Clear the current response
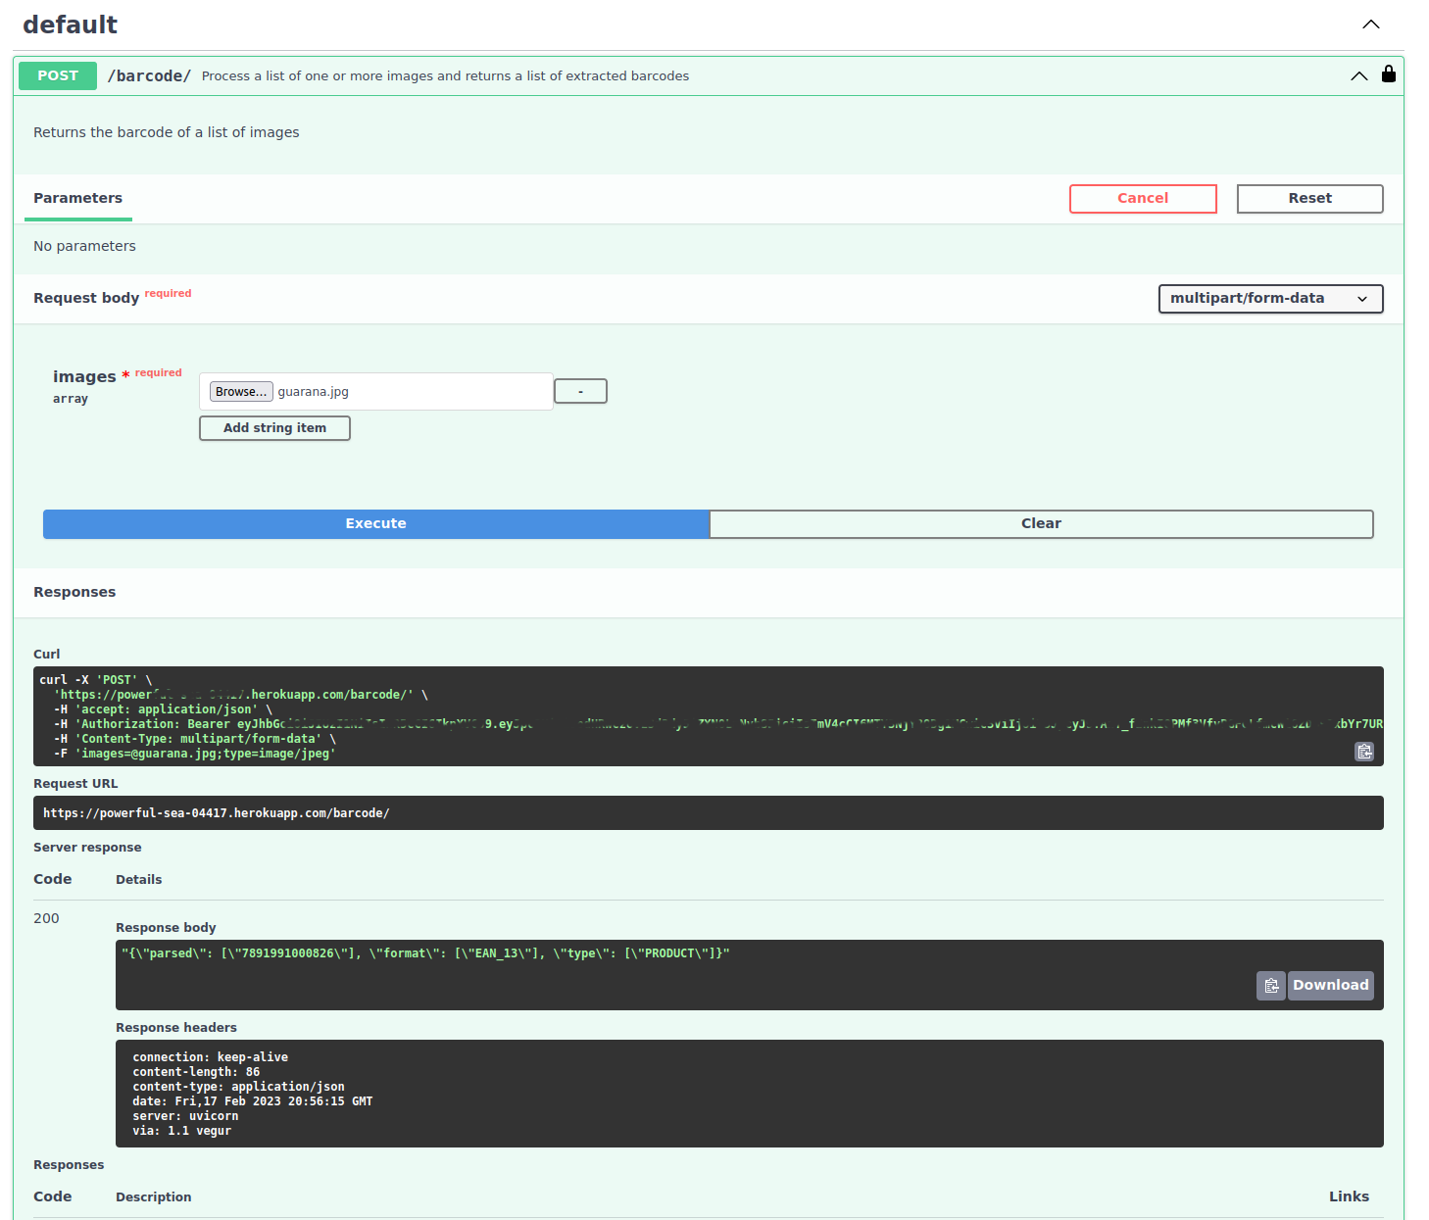Image resolution: width=1429 pixels, height=1220 pixels. pyautogui.click(x=1040, y=524)
